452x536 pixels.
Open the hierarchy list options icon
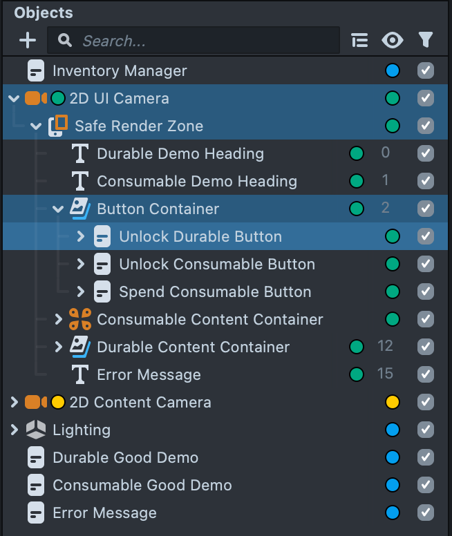point(359,41)
